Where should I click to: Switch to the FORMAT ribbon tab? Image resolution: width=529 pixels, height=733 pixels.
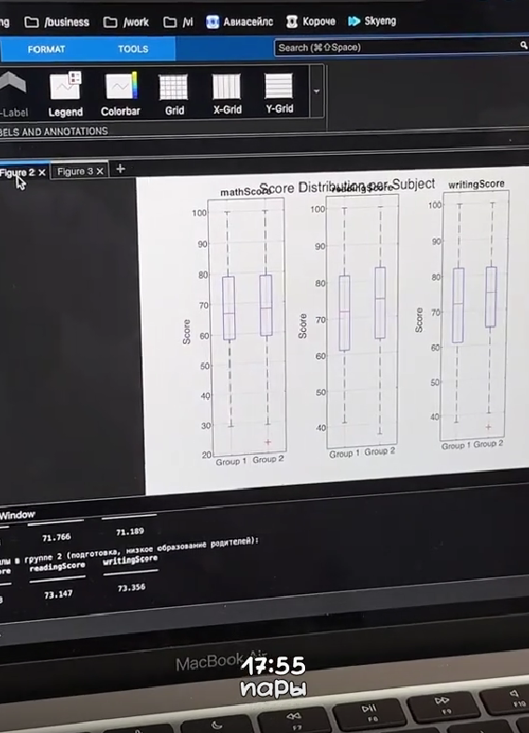(46, 49)
